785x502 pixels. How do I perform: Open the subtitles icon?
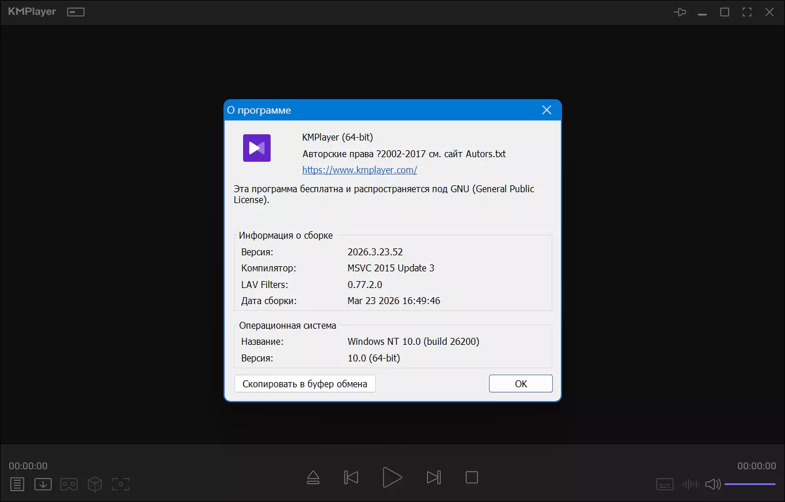tap(665, 484)
